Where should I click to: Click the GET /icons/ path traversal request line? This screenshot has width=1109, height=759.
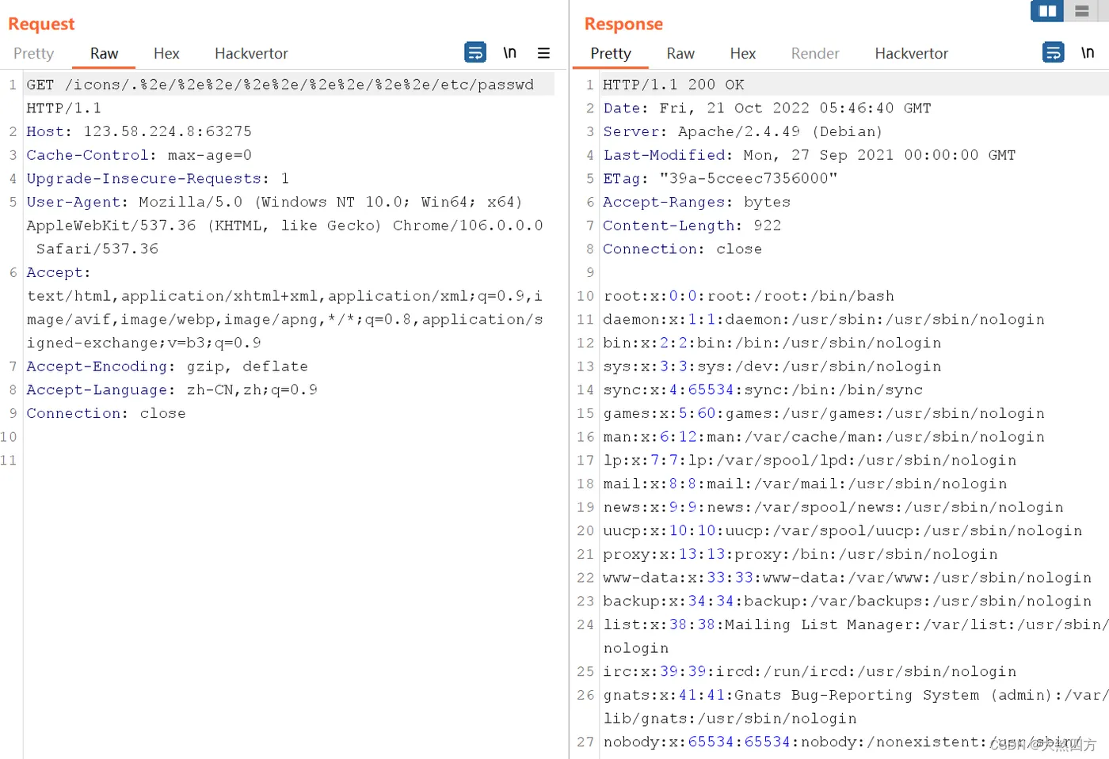click(280, 85)
